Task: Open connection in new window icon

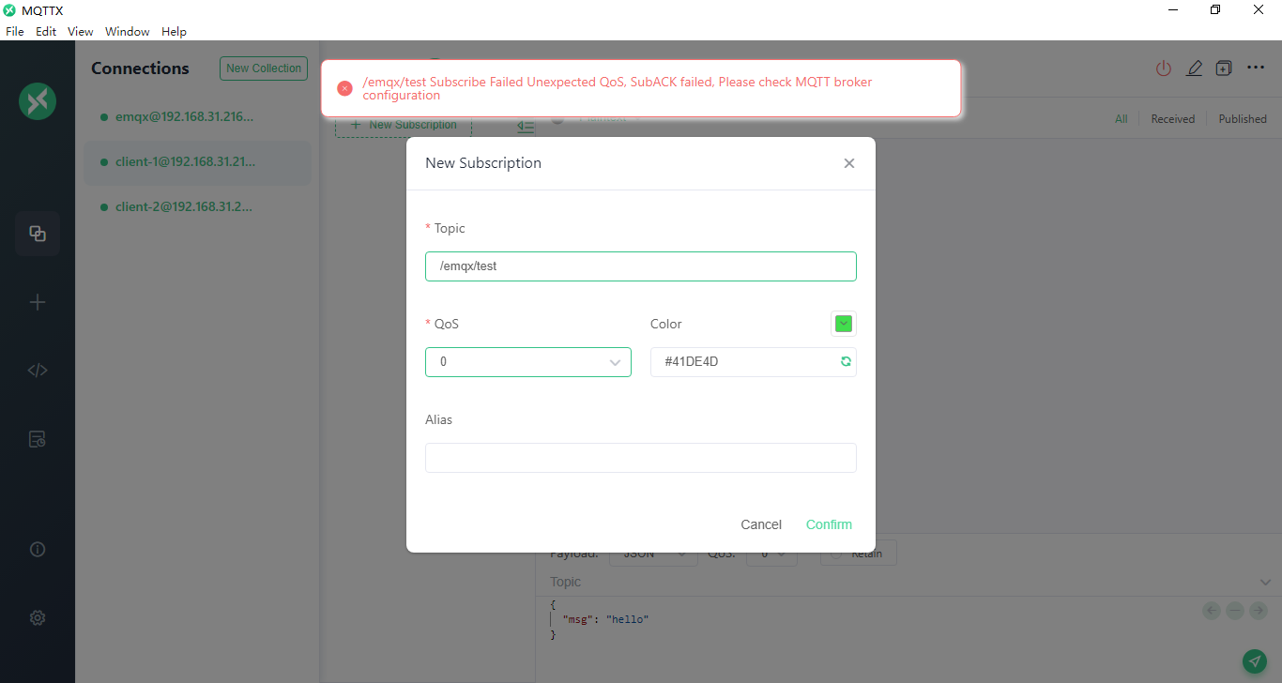Action: coord(1224,68)
